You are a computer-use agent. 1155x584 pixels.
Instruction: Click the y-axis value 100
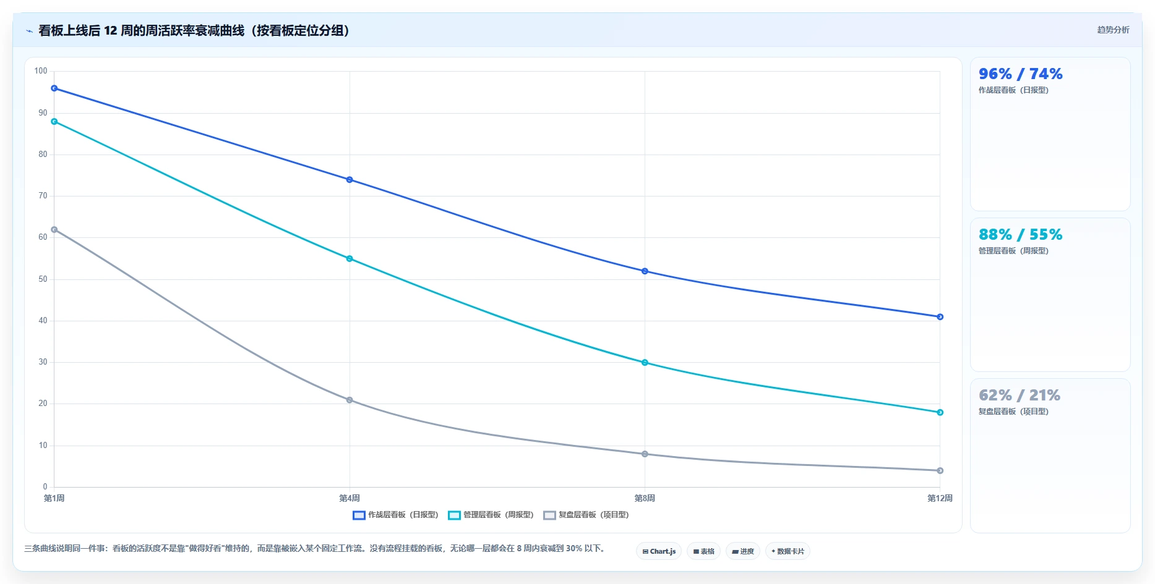pyautogui.click(x=41, y=71)
